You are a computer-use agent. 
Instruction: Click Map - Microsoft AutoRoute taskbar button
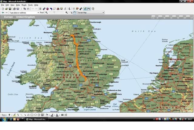click(x=36, y=119)
